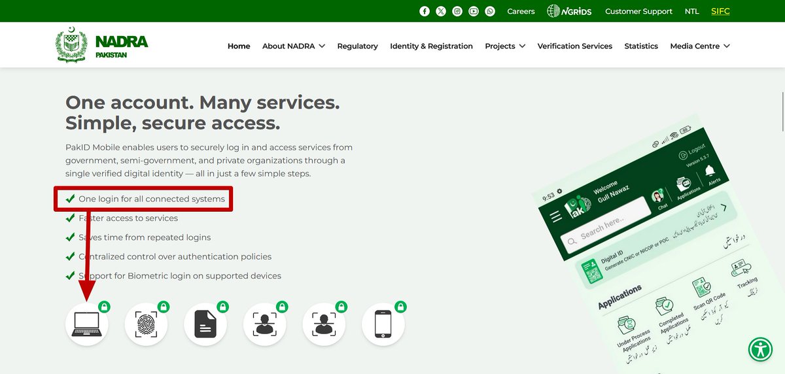Open the Statistics menu item
This screenshot has height=374, width=785.
(641, 46)
